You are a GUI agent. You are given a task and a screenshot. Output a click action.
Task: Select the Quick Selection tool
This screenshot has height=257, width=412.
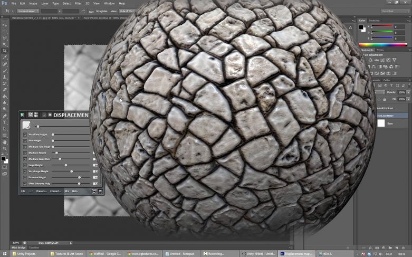pyautogui.click(x=5, y=45)
